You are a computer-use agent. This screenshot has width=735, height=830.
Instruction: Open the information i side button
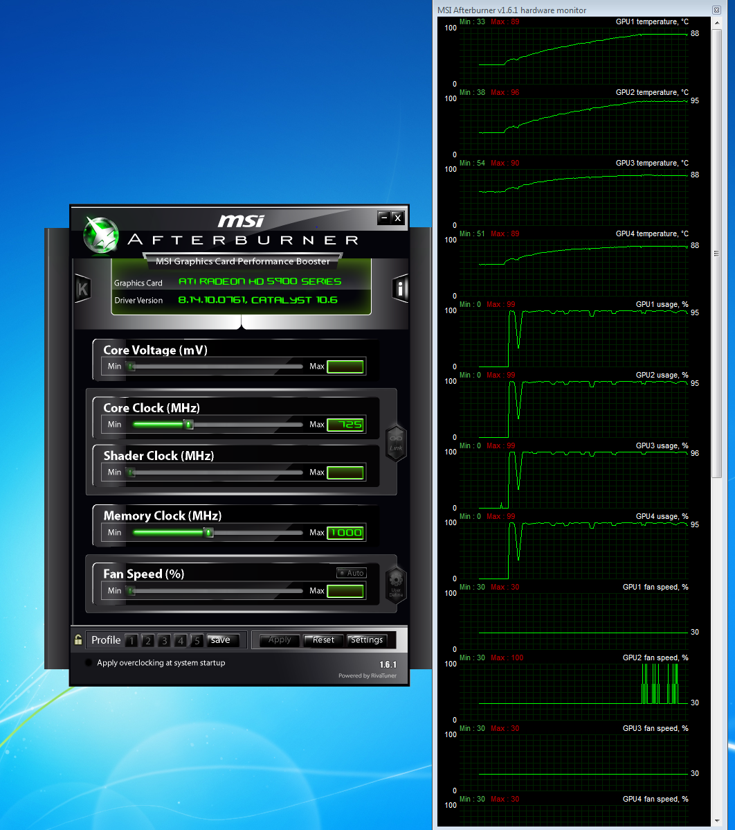tap(400, 288)
